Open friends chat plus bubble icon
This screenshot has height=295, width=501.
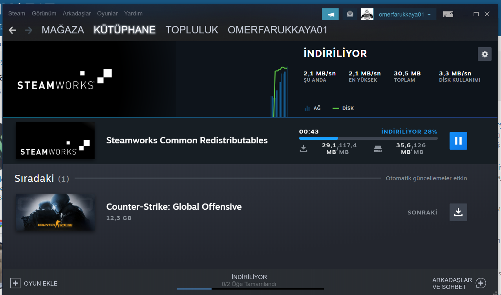pyautogui.click(x=481, y=283)
